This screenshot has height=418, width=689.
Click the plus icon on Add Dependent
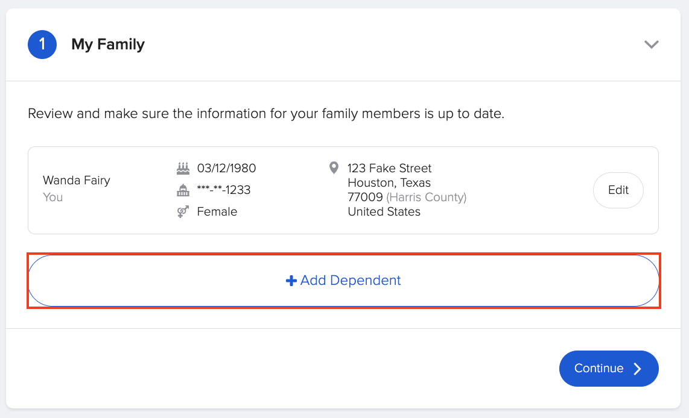290,280
